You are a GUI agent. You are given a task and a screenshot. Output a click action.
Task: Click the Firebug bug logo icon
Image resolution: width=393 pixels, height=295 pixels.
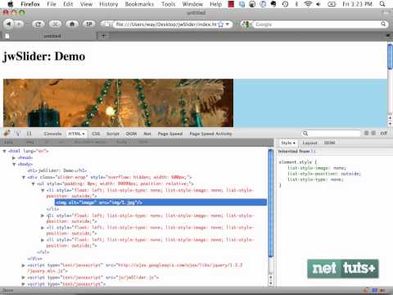(x=7, y=134)
